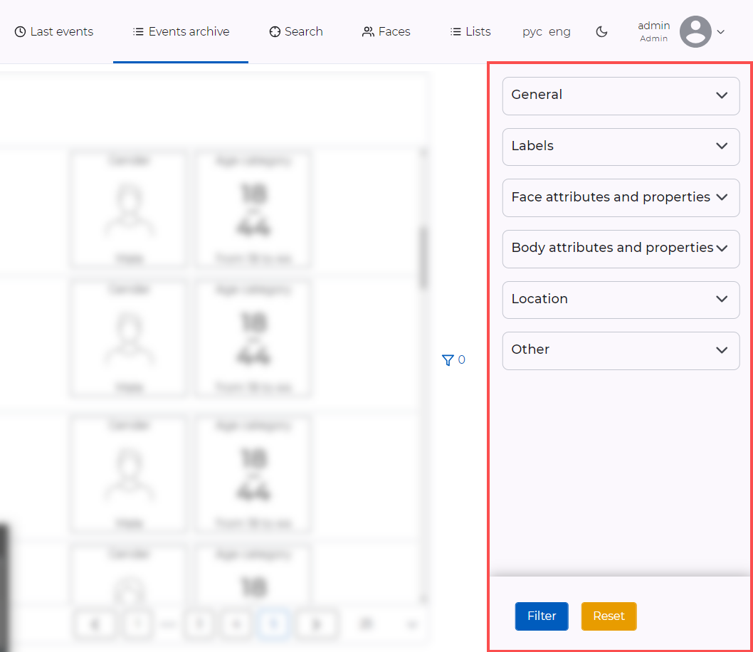Click the Events archive list icon

pyautogui.click(x=137, y=31)
